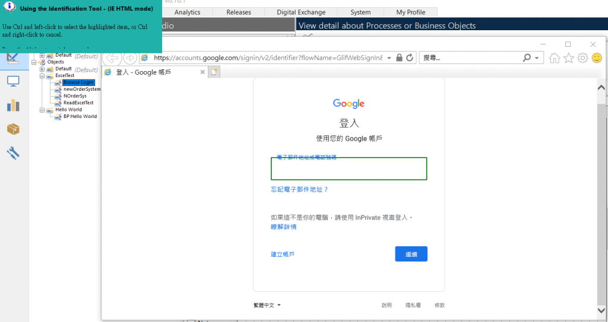Open the 隱私權 footer link
Image resolution: width=608 pixels, height=322 pixels.
(x=413, y=305)
